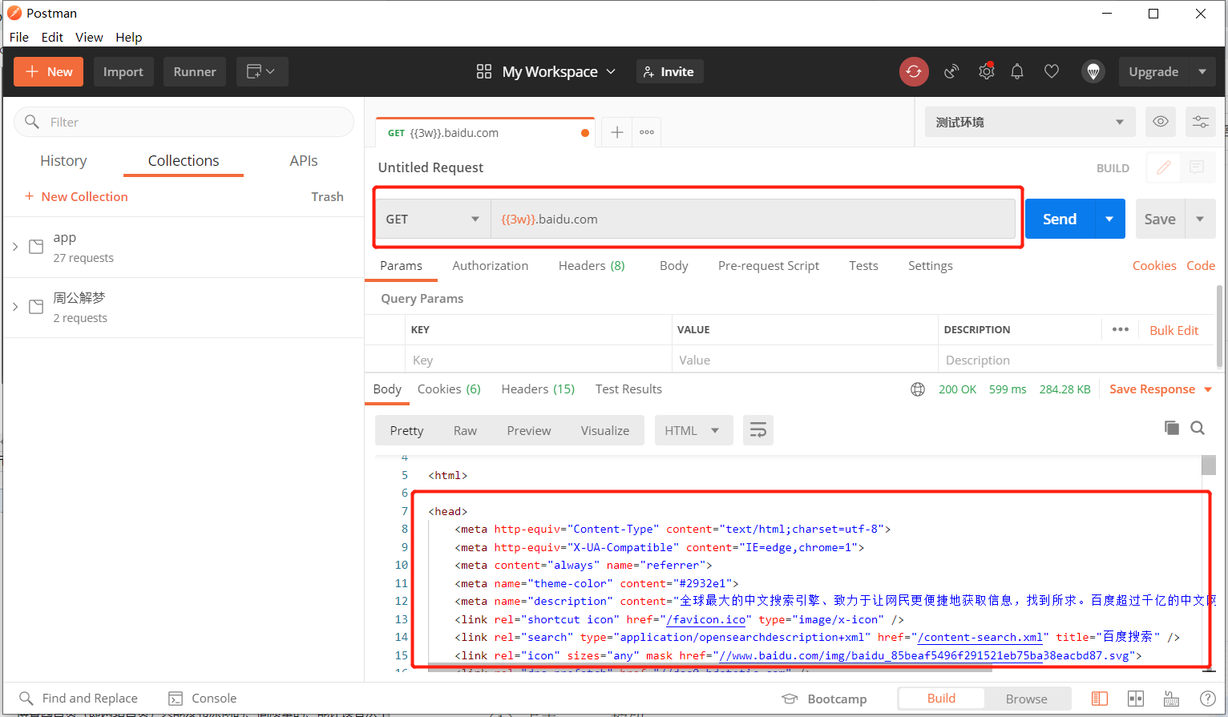1228x717 pixels.
Task: Open the Upgrade dropdown arrow
Action: [1202, 71]
